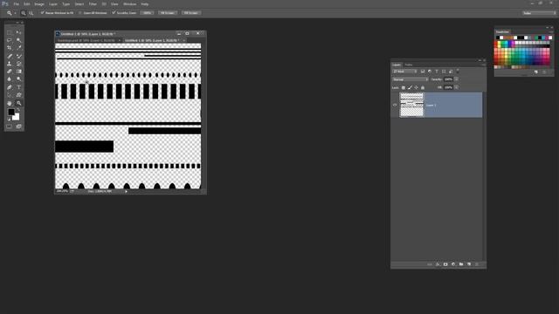
Task: Choose Zoom Out mode in options bar
Action: click(x=31, y=13)
